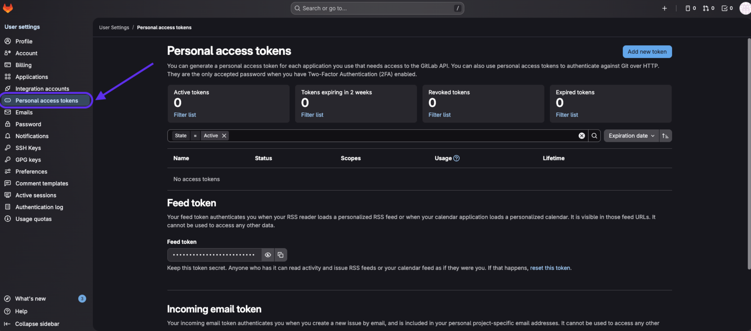Toggle sort direction button beside Expiration date

665,136
